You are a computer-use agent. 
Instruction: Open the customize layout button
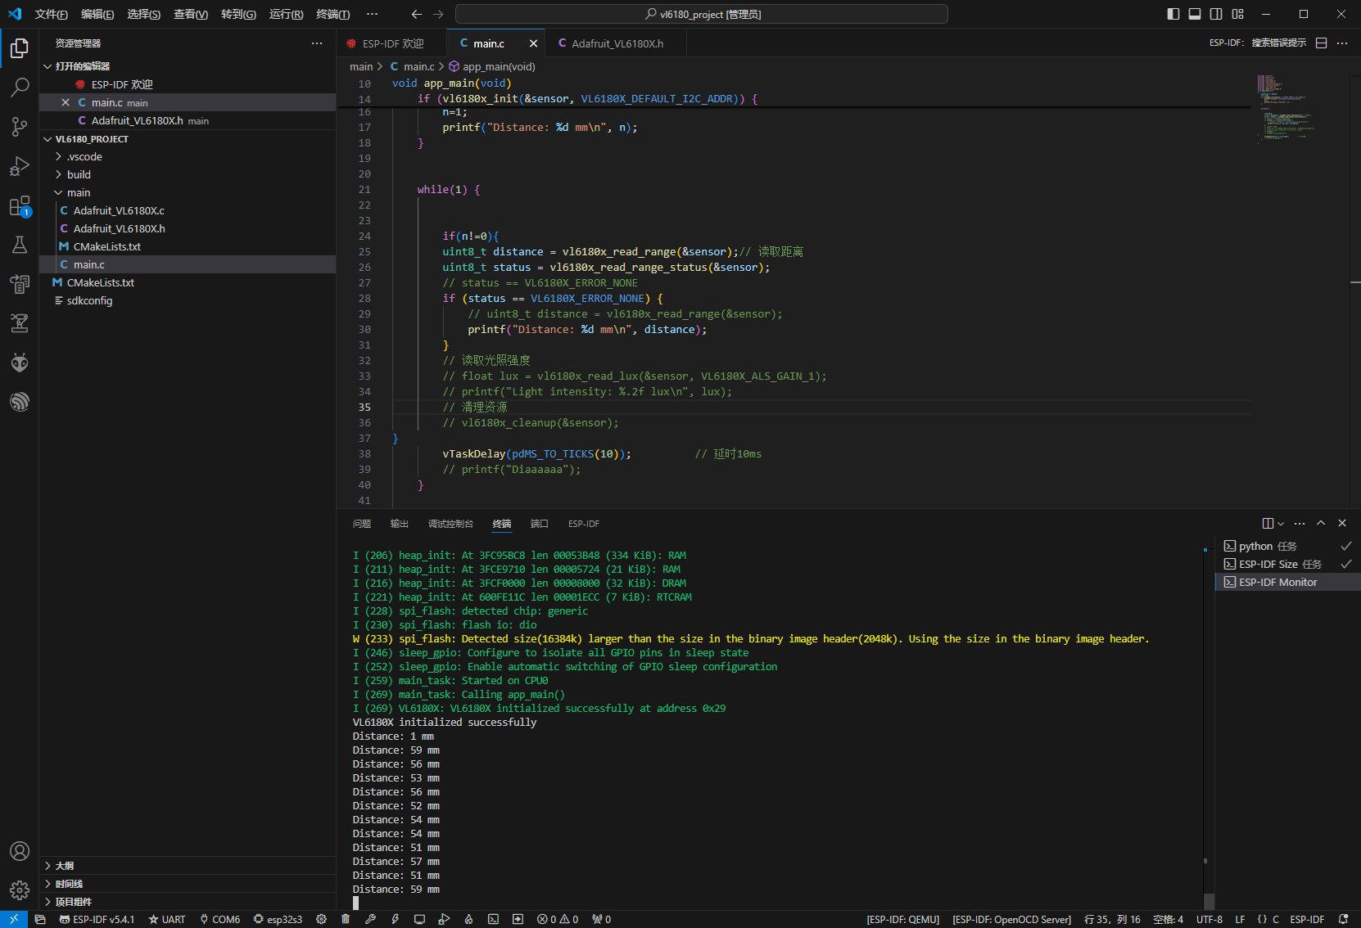[x=1237, y=14]
